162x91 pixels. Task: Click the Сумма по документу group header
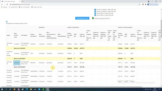(x=73, y=27)
